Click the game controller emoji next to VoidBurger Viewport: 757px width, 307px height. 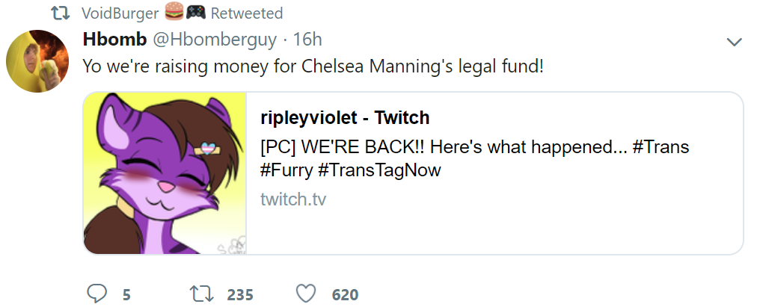click(x=195, y=12)
